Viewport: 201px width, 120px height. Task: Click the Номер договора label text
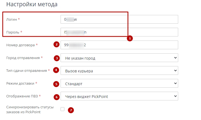(x=20, y=45)
